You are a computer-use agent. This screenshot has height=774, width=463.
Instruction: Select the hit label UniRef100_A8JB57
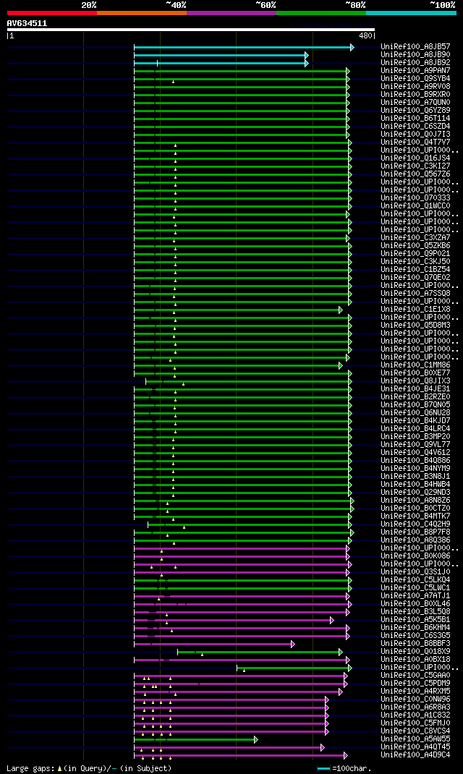click(415, 47)
